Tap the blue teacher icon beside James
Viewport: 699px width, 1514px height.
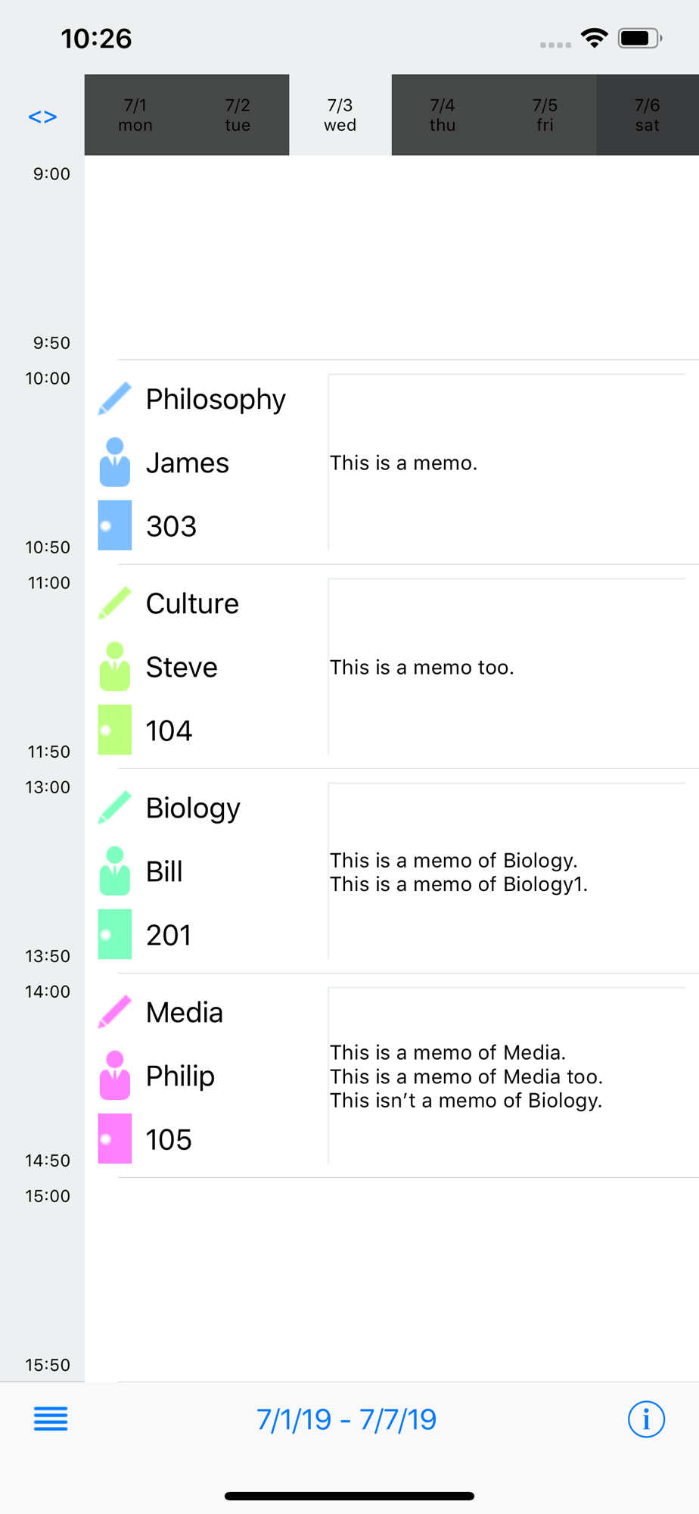pyautogui.click(x=115, y=462)
